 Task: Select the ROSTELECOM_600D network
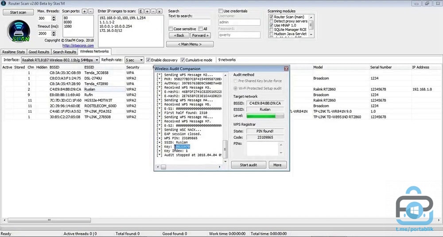100,106
